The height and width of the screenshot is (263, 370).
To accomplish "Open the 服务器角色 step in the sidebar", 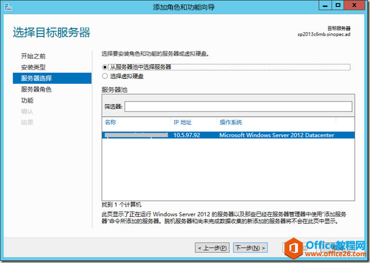I will point(36,89).
